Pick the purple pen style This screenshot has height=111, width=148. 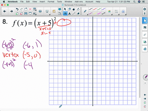coord(90,13)
